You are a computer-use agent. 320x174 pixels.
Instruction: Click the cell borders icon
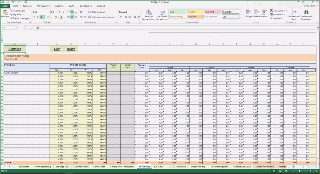tap(48, 17)
